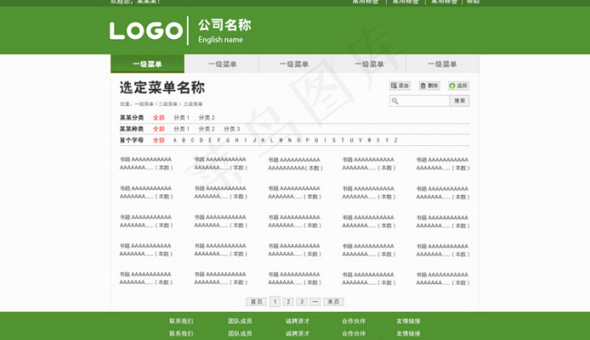The image size is (590, 340).
Task: Select 全部 in the 首个字母 row
Action: (159, 141)
